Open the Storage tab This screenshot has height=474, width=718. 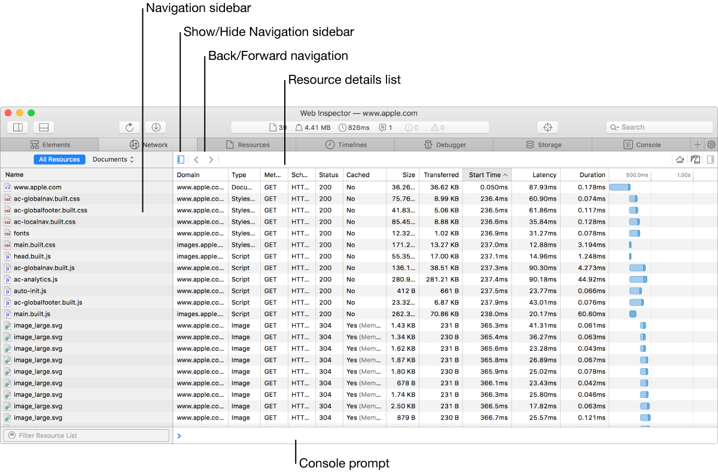pyautogui.click(x=543, y=145)
